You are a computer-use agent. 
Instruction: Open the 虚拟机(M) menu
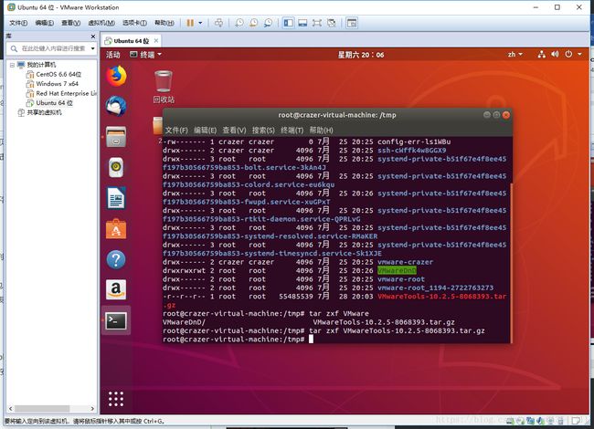[x=101, y=23]
